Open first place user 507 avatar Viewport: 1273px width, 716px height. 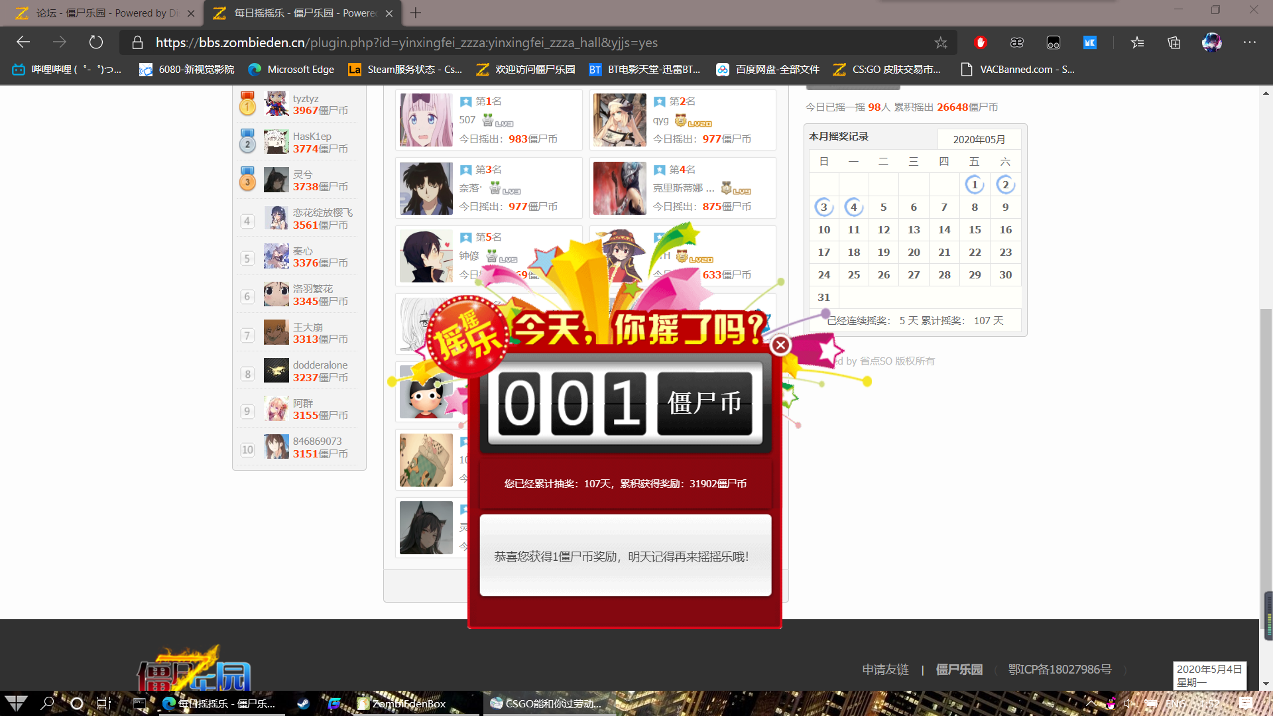[x=426, y=120]
